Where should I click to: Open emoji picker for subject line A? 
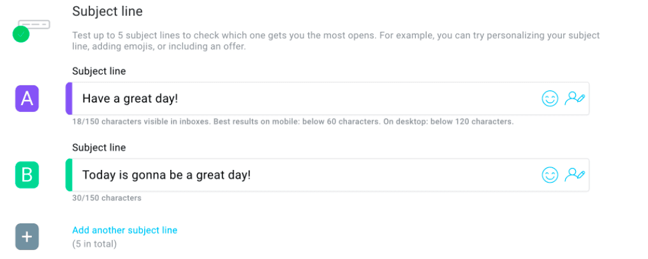pos(550,99)
